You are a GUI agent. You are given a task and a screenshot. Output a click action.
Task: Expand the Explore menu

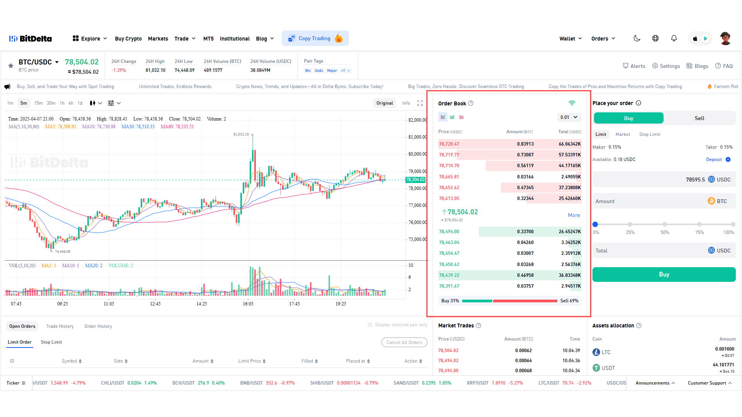coord(90,39)
